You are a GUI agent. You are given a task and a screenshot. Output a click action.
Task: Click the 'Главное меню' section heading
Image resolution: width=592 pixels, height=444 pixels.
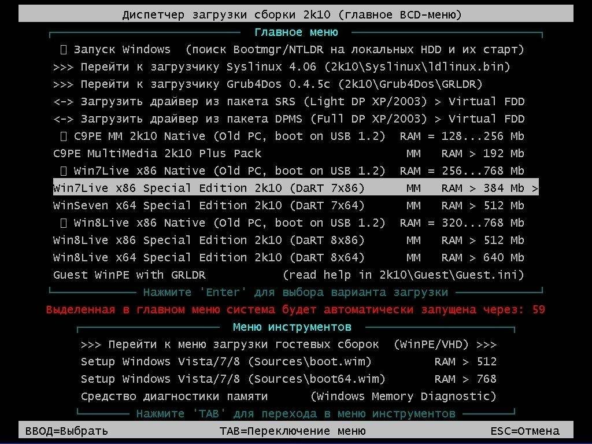point(296,32)
